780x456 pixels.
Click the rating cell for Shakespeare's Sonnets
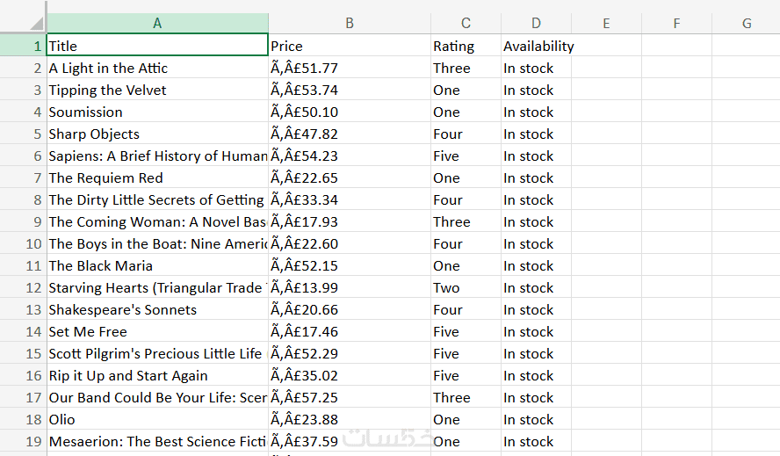click(x=466, y=309)
